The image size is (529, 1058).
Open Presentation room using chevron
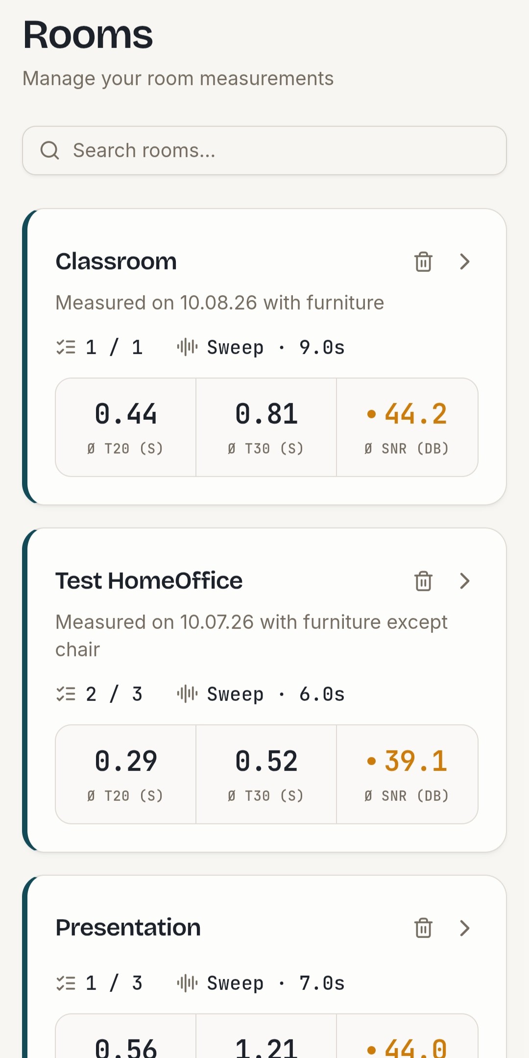click(465, 928)
